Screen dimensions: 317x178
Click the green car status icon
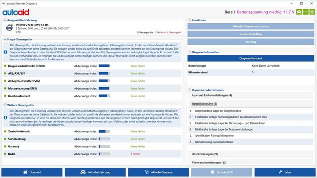pyautogui.click(x=299, y=12)
